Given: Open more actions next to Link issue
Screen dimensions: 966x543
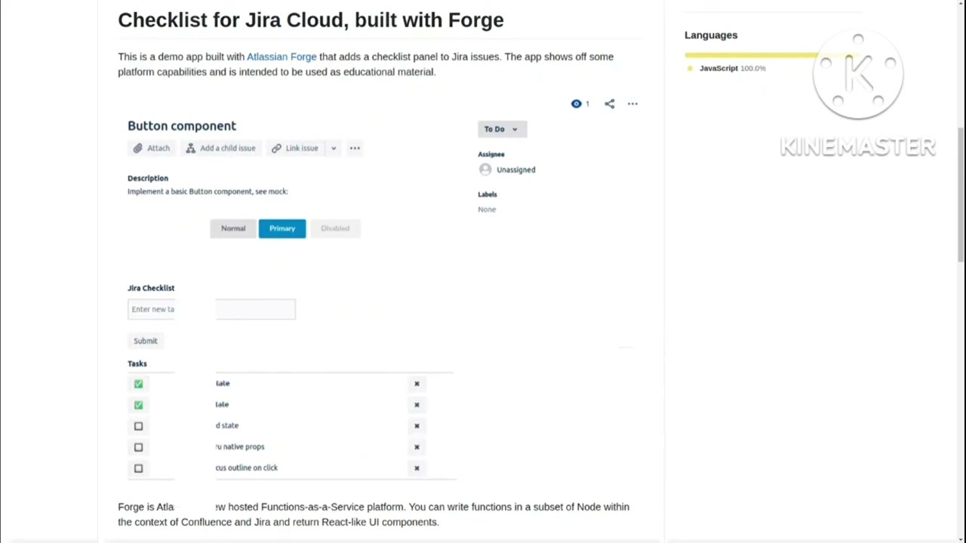Looking at the screenshot, I should click(x=355, y=148).
